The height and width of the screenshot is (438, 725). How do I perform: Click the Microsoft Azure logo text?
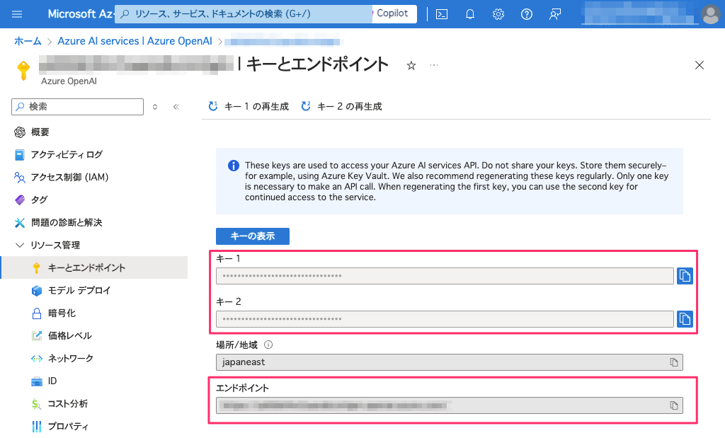pos(81,14)
